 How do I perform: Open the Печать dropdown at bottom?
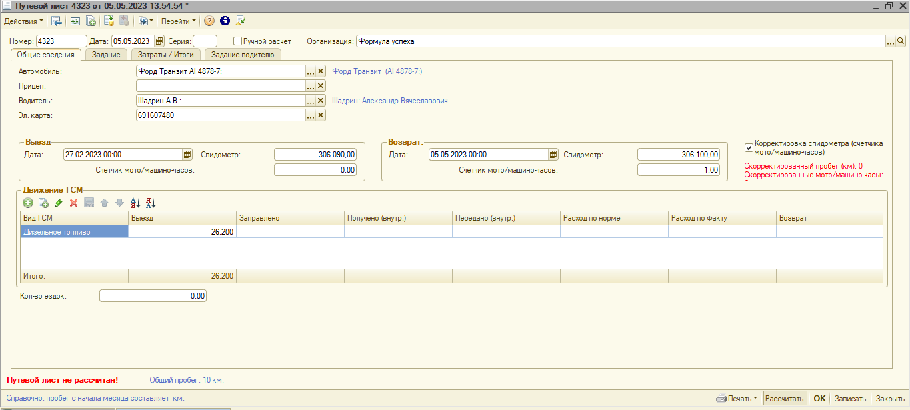tap(737, 399)
